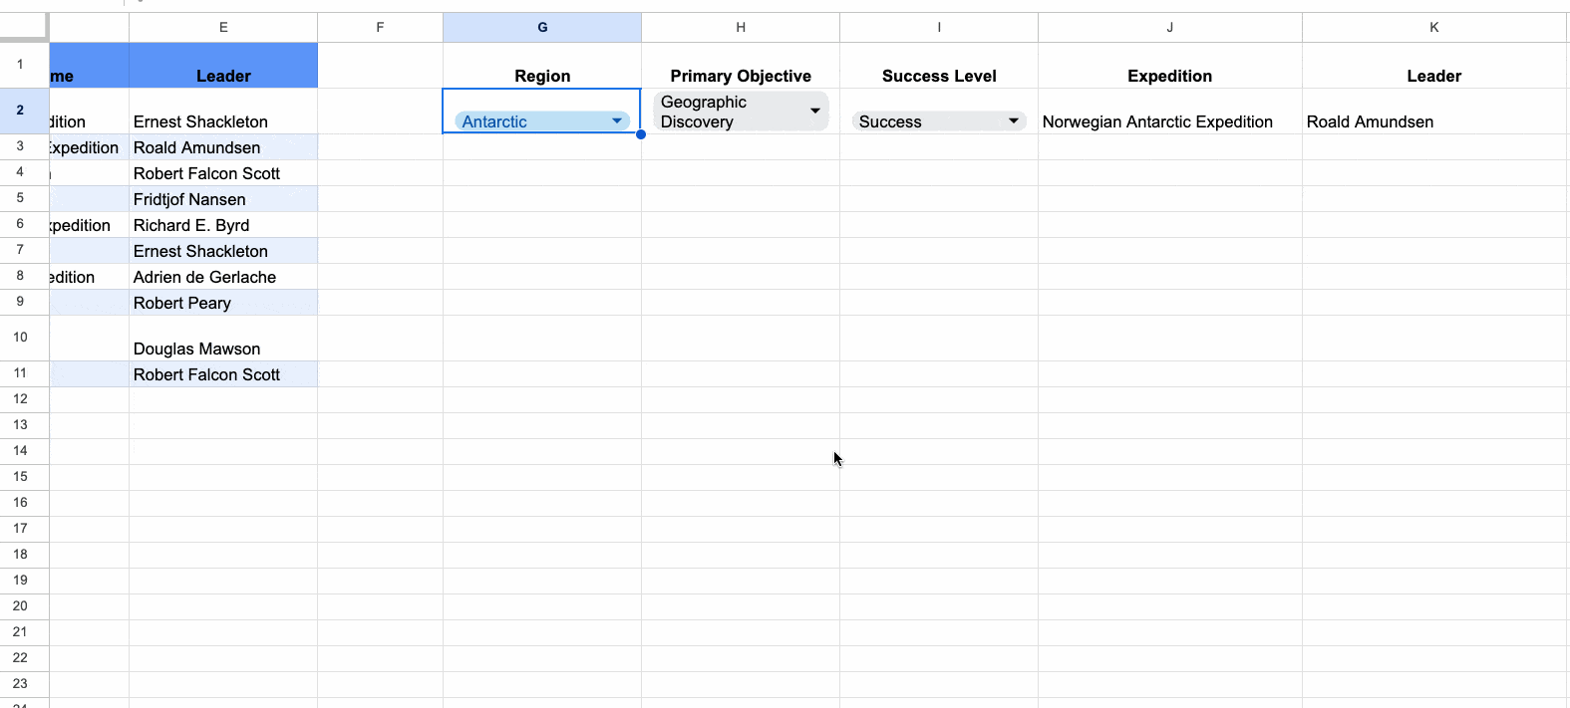The image size is (1570, 708).
Task: Open the Success level dropdown arrow
Action: (1013, 121)
